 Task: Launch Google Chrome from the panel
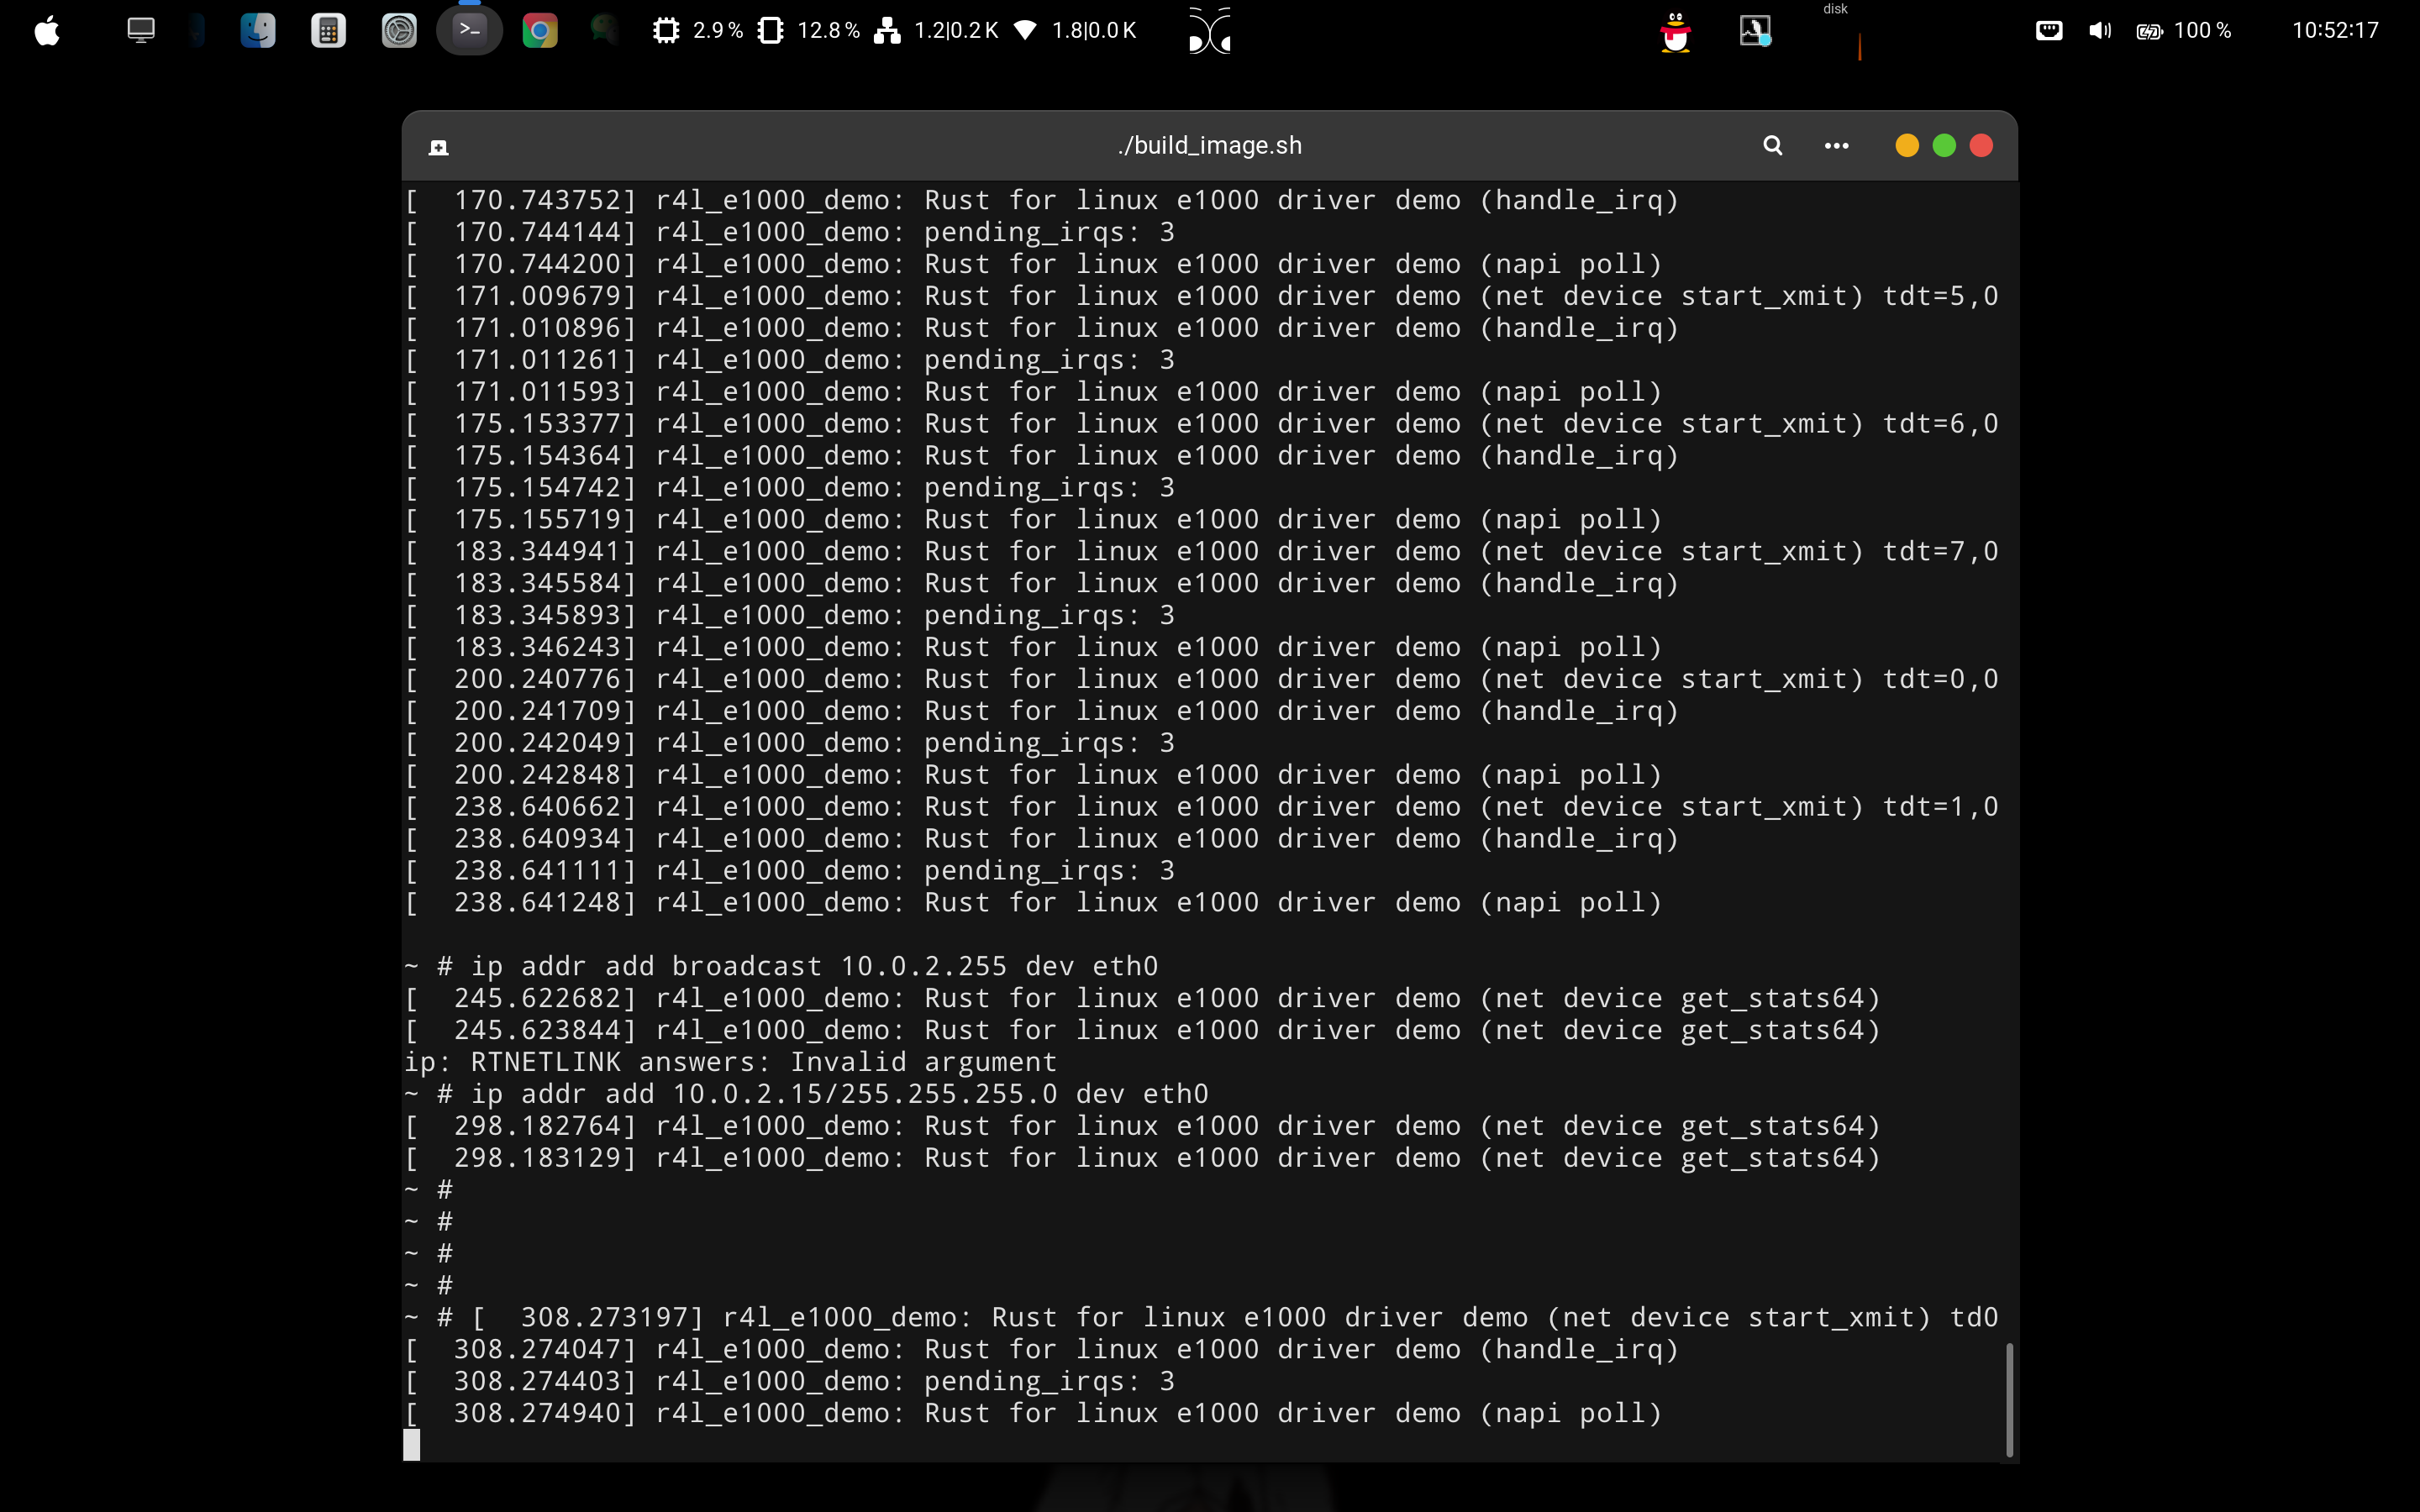[x=540, y=31]
